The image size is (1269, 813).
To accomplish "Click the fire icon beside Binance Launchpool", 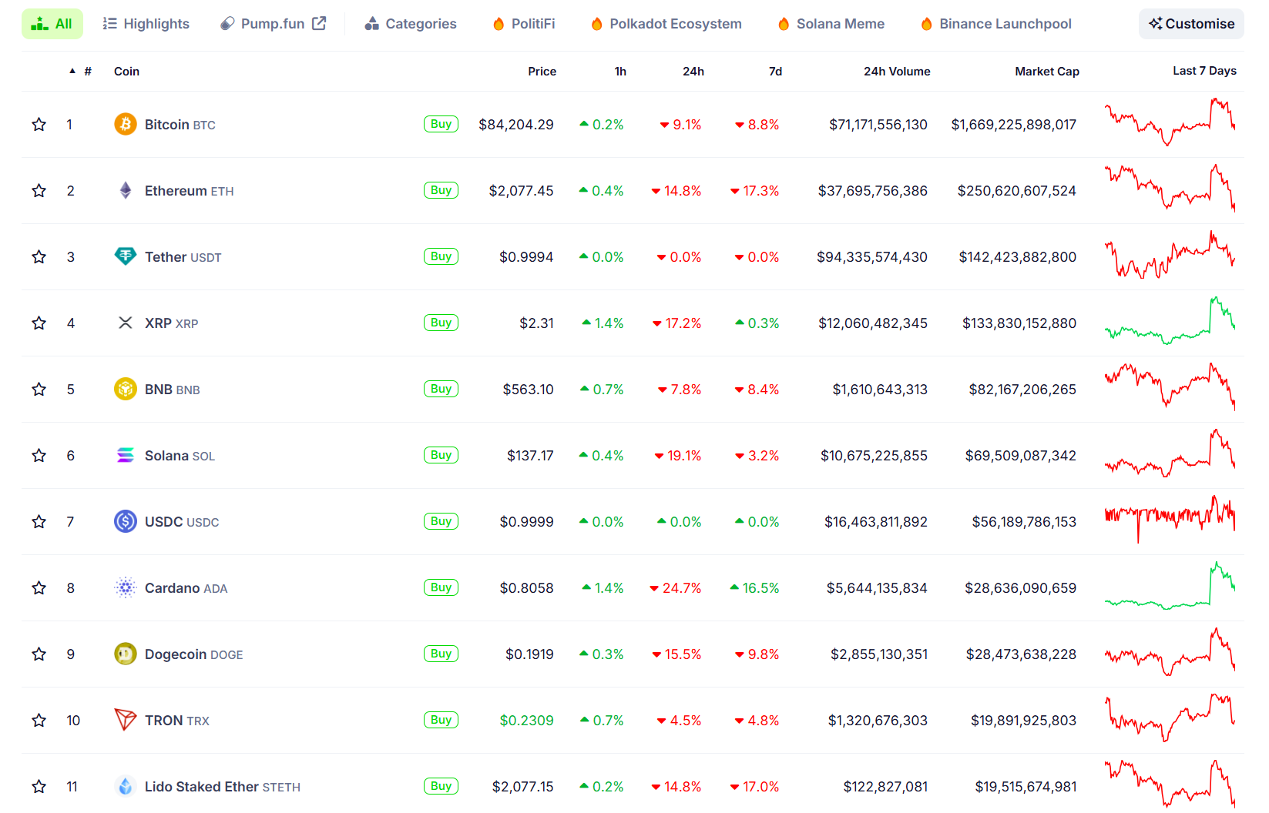I will (x=927, y=24).
